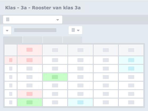
Task: Click the gray square icon in the small dropdown
Action: point(73,30)
